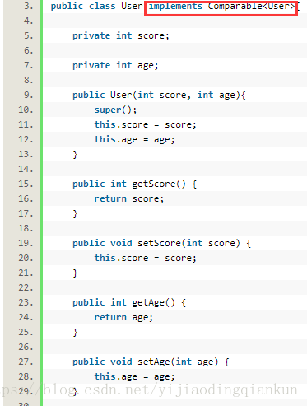
Task: Click the 'private int score;' line
Action: tap(121, 35)
